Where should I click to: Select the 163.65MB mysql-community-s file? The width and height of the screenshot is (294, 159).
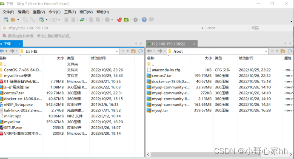coord(171,105)
